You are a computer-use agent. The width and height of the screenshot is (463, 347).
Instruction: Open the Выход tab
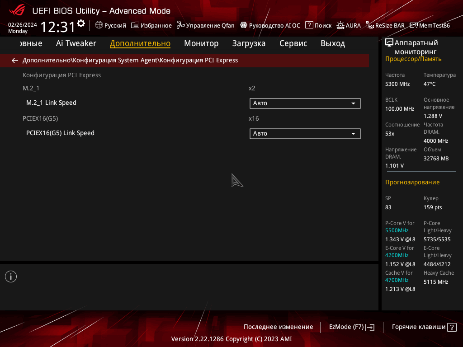pos(333,43)
